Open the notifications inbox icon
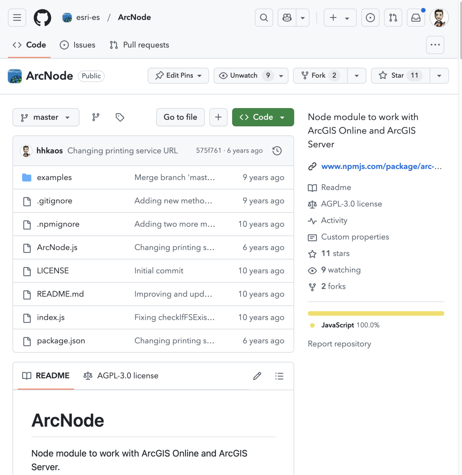 pos(416,18)
